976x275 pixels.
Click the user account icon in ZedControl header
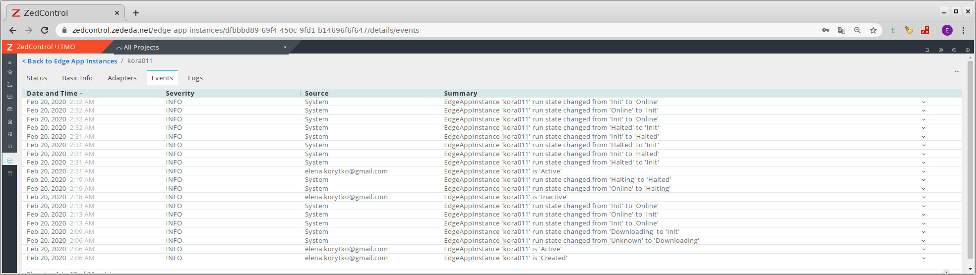[940, 50]
